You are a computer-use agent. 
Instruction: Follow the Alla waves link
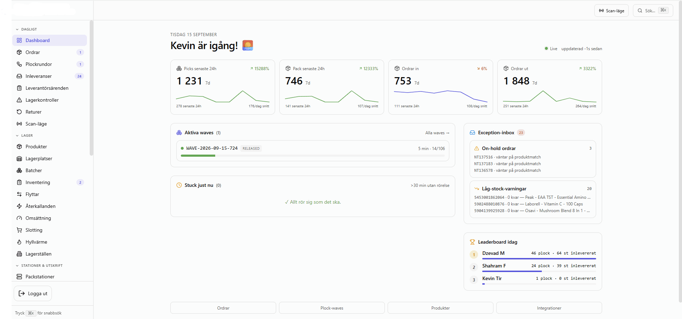click(437, 133)
